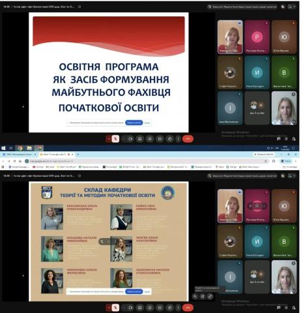Click the blue button in upper sharing notification bar
Image resolution: width=305 pixels, height=313 pixels.
134,123
